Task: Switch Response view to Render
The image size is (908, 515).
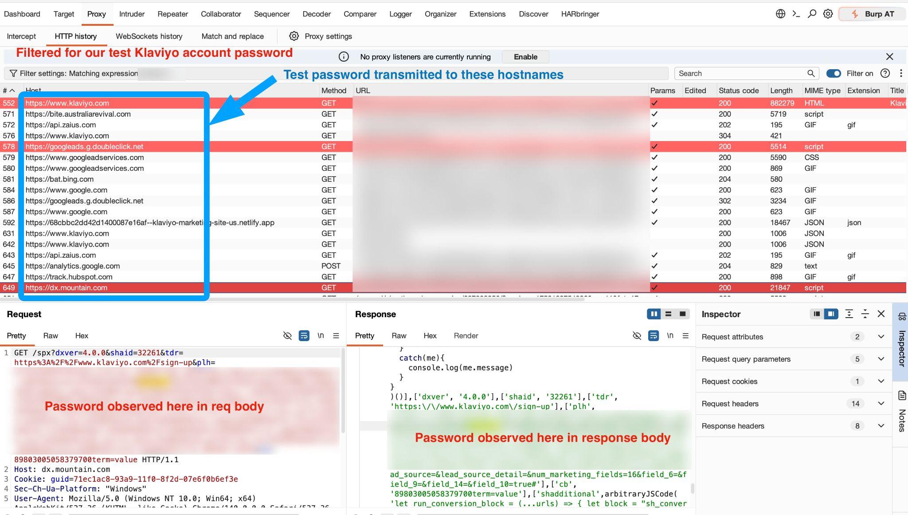Action: (466, 336)
